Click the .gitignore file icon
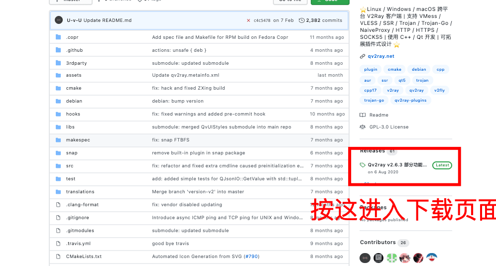The height and width of the screenshot is (266, 496). [x=58, y=218]
